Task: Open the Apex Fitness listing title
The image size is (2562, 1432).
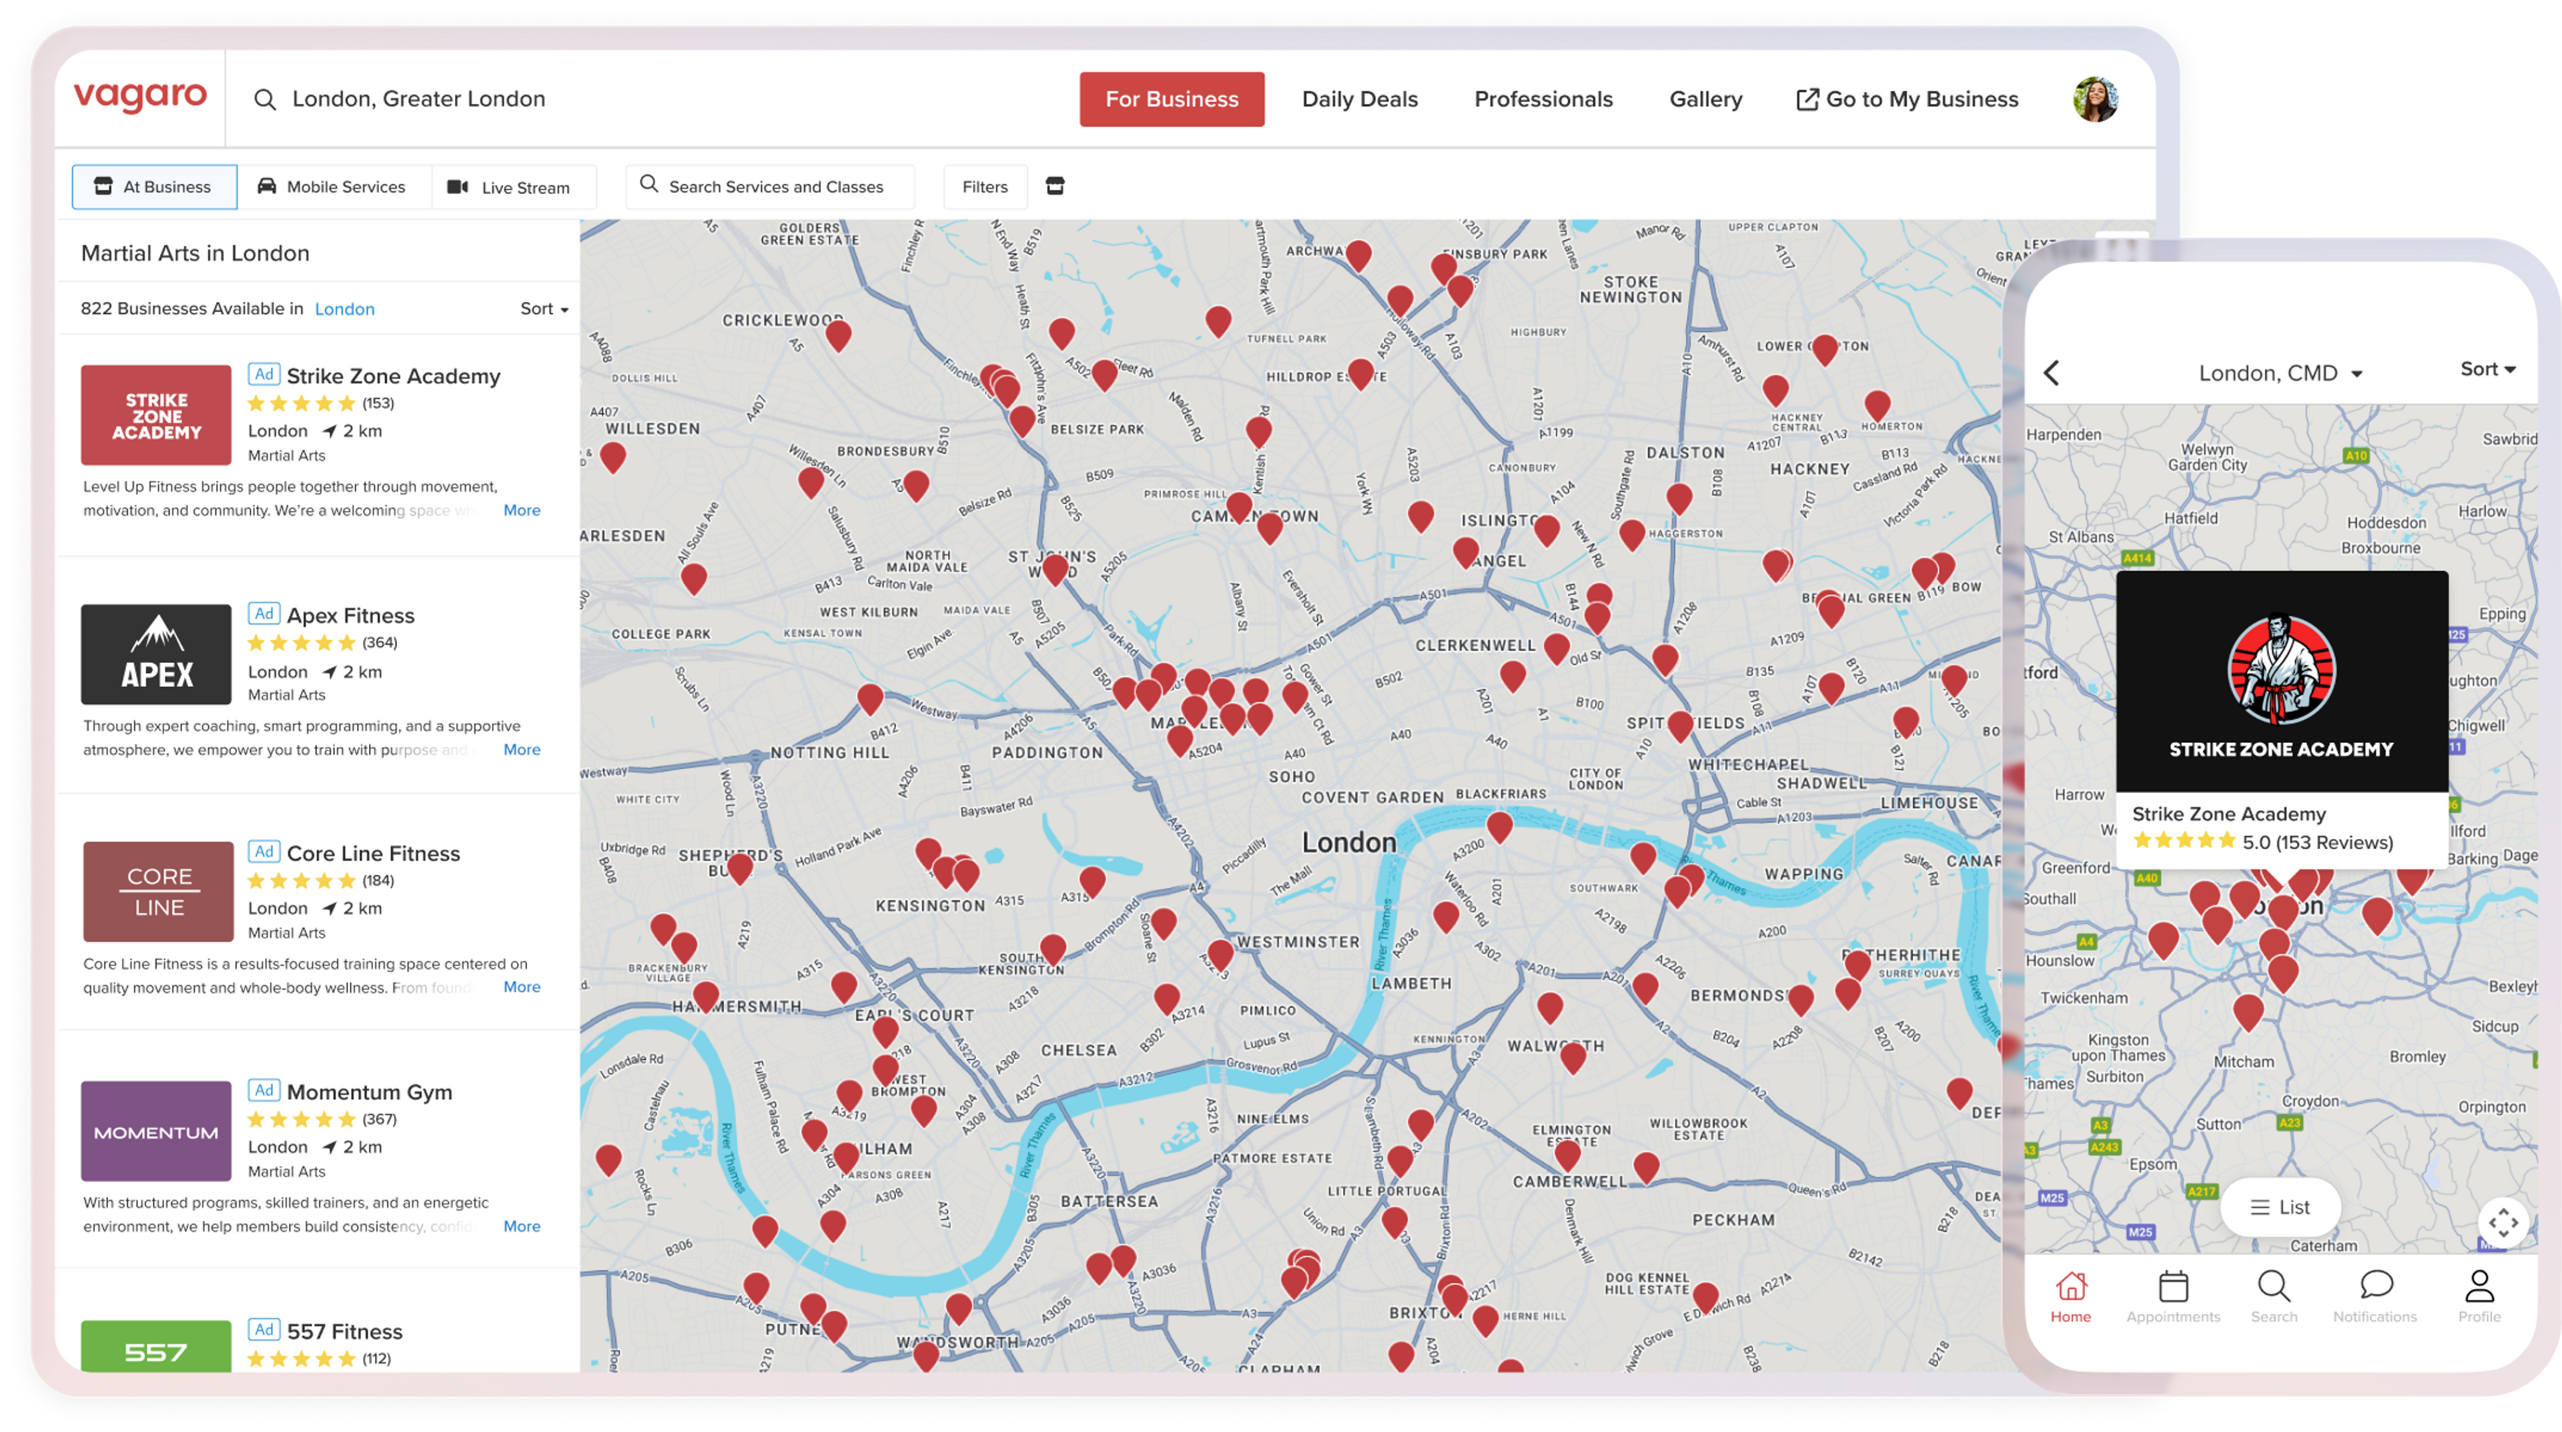Action: 350,616
